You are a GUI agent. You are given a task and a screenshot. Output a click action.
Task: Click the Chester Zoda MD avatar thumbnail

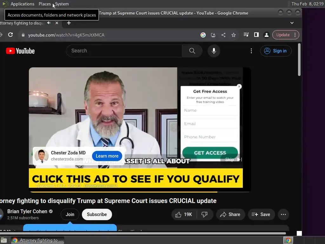tap(42, 156)
